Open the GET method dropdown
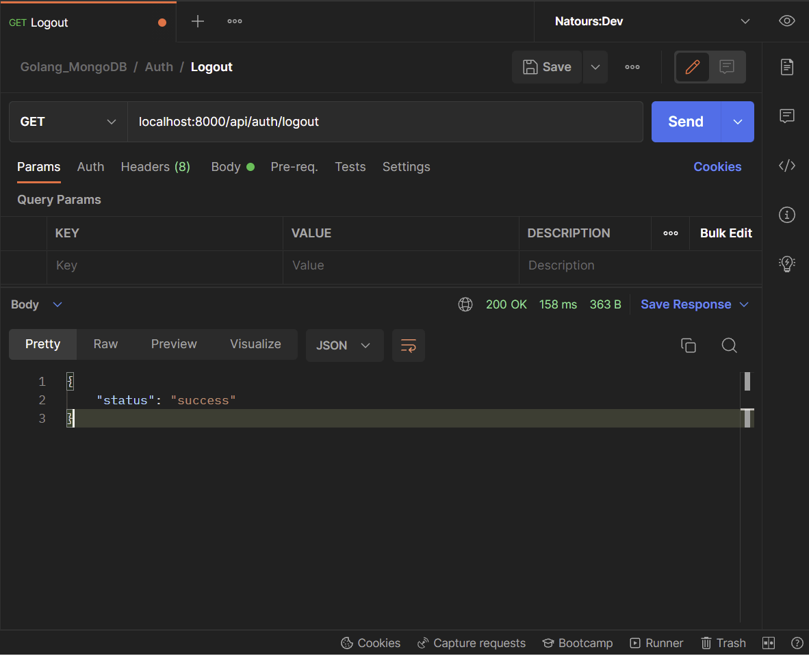Screen dimensions: 809x656 click(67, 121)
